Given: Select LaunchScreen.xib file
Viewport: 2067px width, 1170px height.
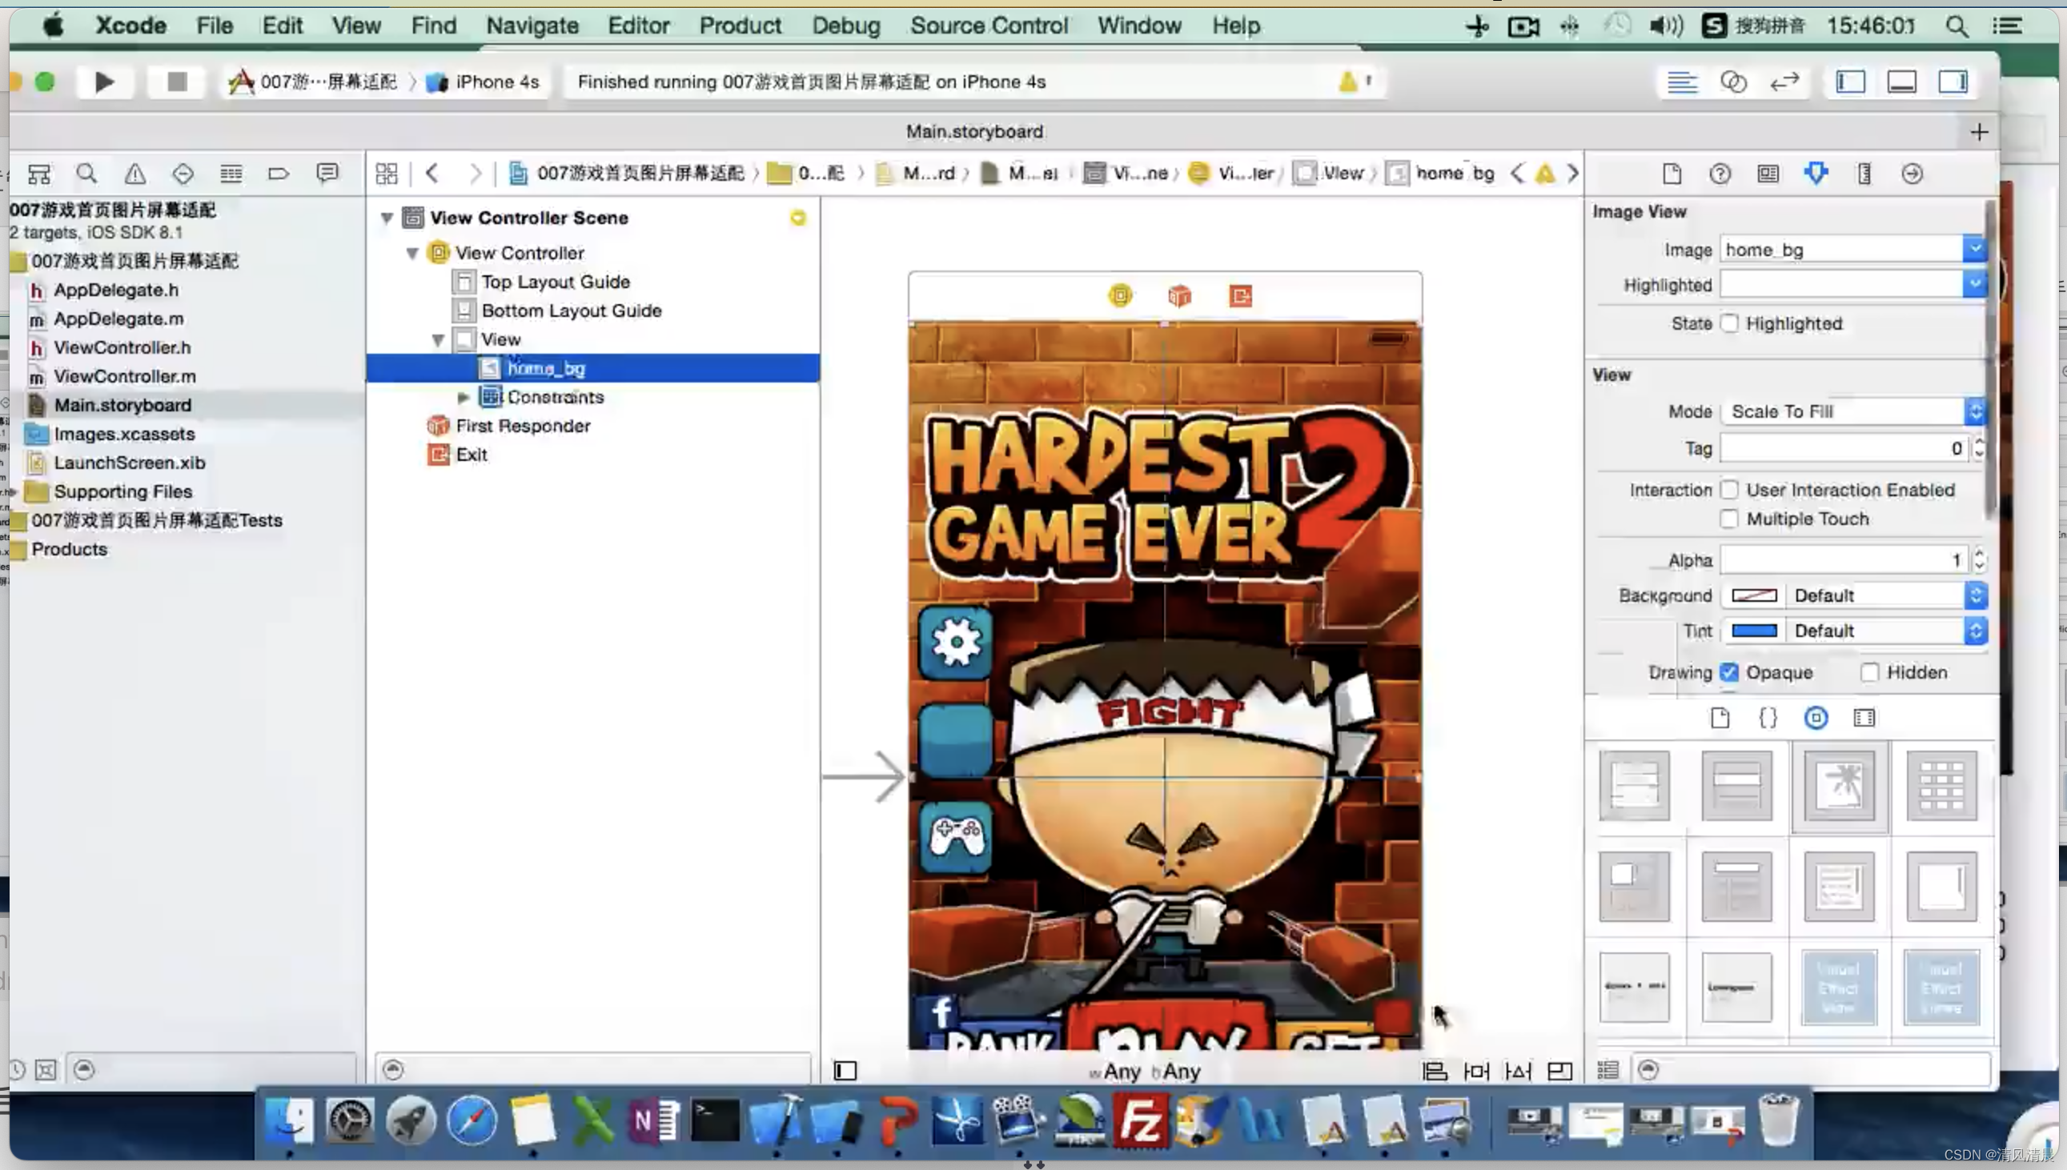Looking at the screenshot, I should (129, 463).
